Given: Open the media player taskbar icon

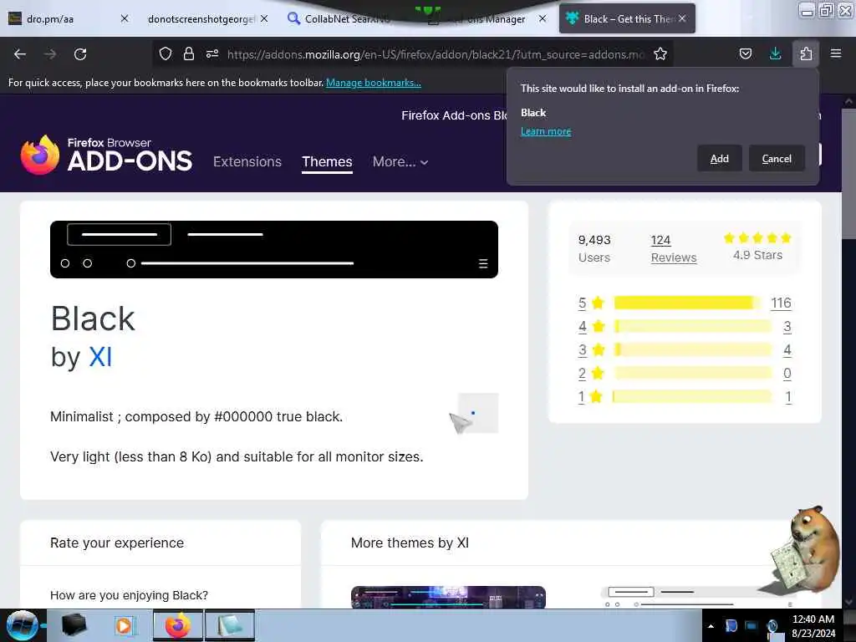Looking at the screenshot, I should (125, 625).
